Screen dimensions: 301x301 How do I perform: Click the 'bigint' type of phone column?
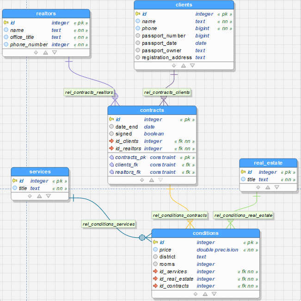pyautogui.click(x=202, y=28)
